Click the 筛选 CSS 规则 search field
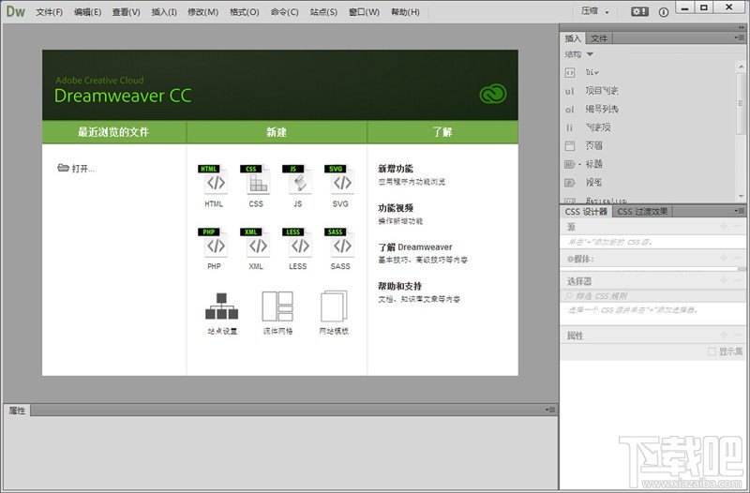Viewport: 750px width, 493px height. pos(652,296)
